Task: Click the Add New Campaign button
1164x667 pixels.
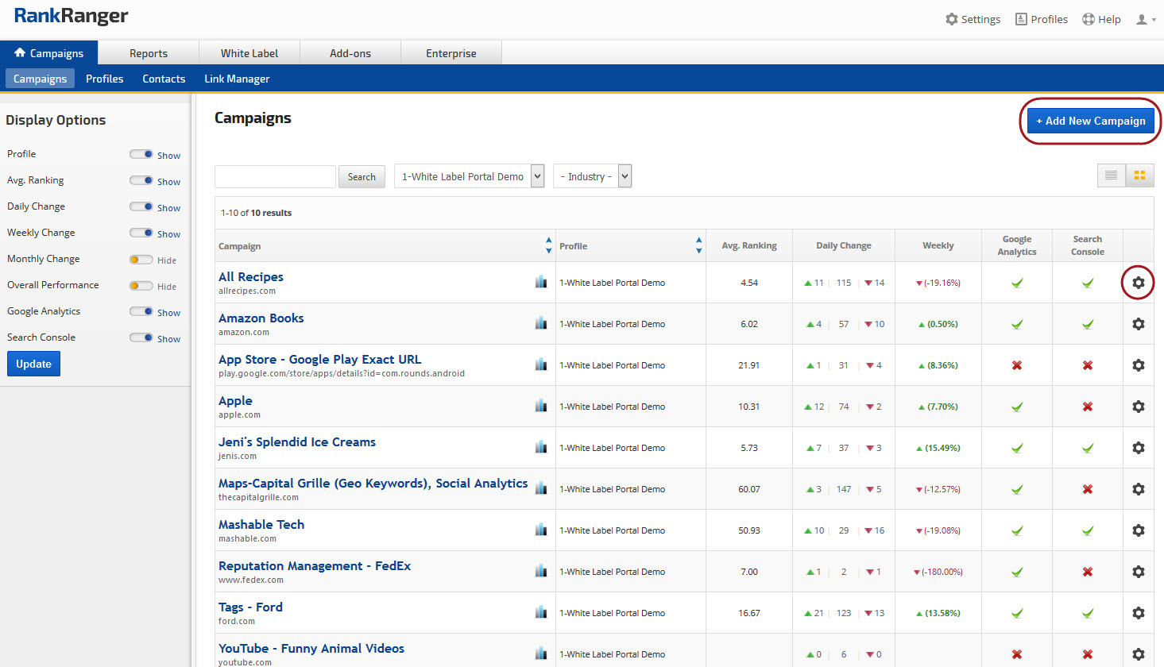Action: point(1090,121)
